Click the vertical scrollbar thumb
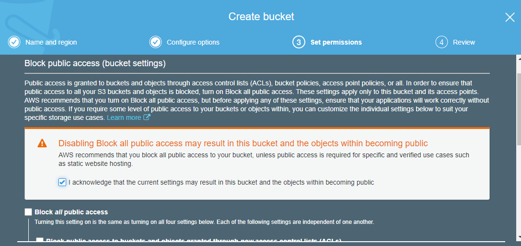 coord(518,108)
